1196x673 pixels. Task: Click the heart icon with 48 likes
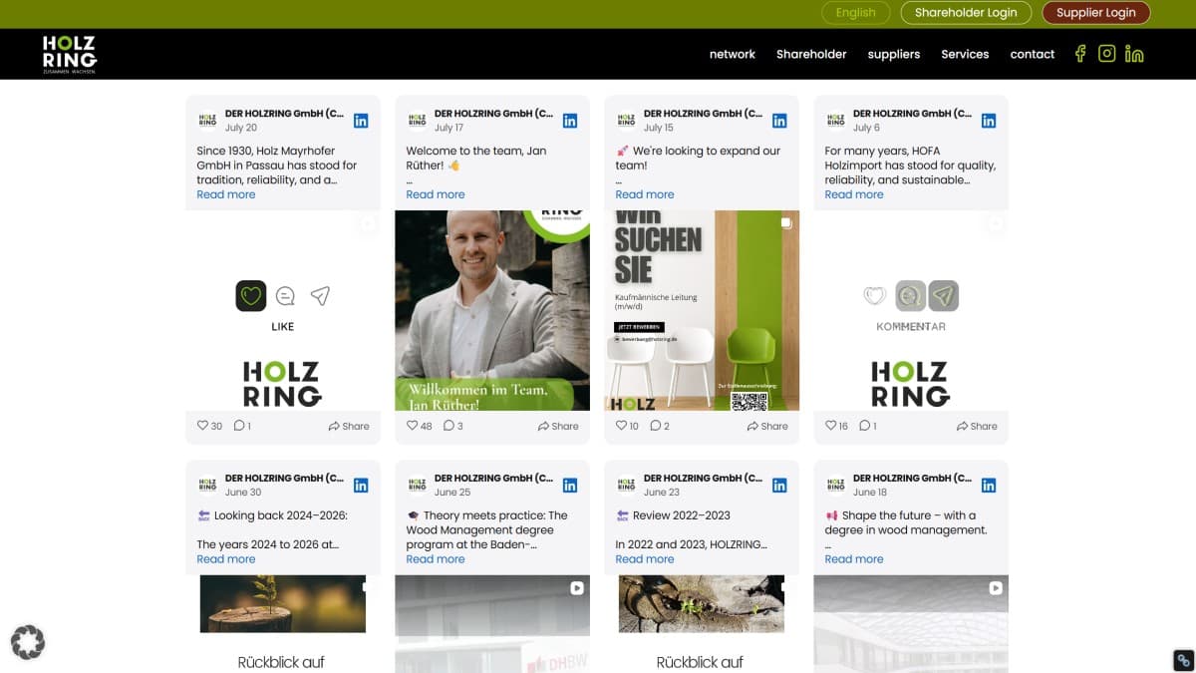413,426
